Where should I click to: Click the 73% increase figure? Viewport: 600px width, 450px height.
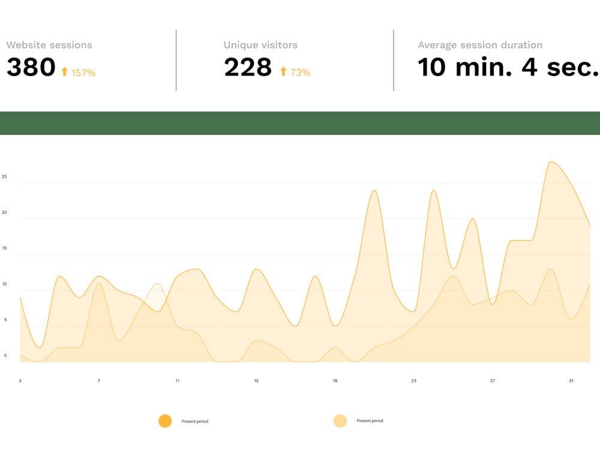pyautogui.click(x=300, y=73)
